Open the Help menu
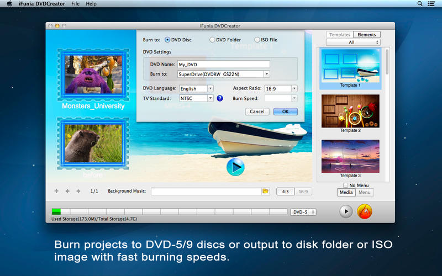Image resolution: width=442 pixels, height=276 pixels. 91,4
